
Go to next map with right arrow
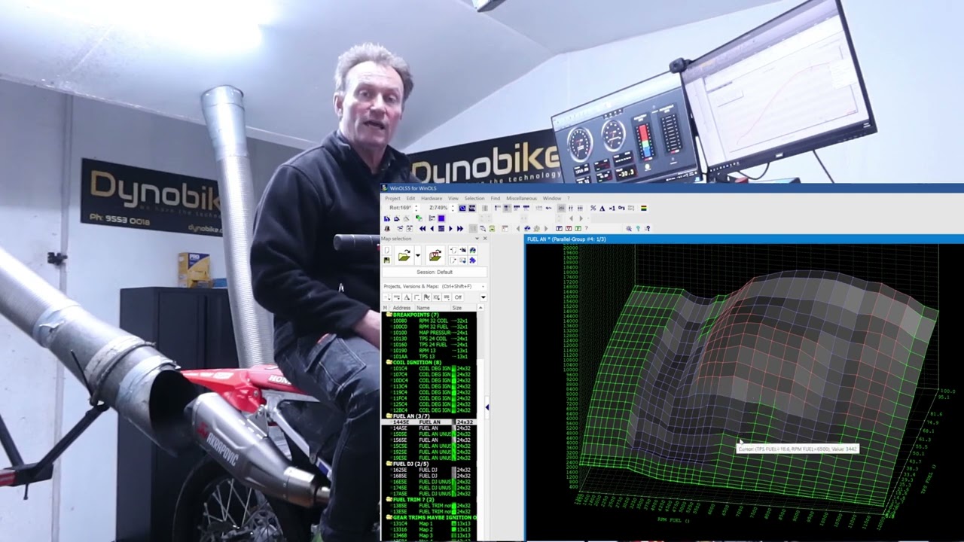coord(450,228)
